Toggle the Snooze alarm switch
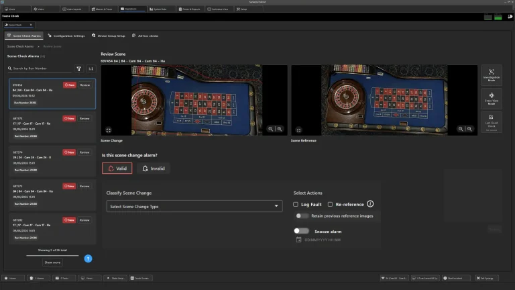The width and height of the screenshot is (515, 290). 301,231
